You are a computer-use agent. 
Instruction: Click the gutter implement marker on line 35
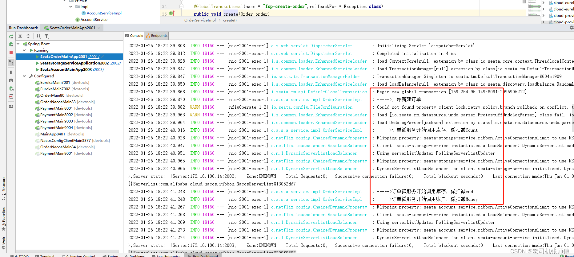coord(171,14)
